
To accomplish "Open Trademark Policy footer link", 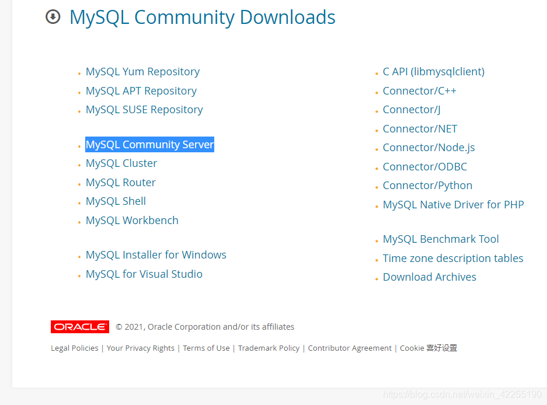I will [x=269, y=348].
